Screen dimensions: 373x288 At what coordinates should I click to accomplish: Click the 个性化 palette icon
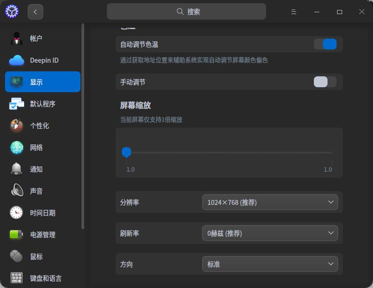coord(16,125)
